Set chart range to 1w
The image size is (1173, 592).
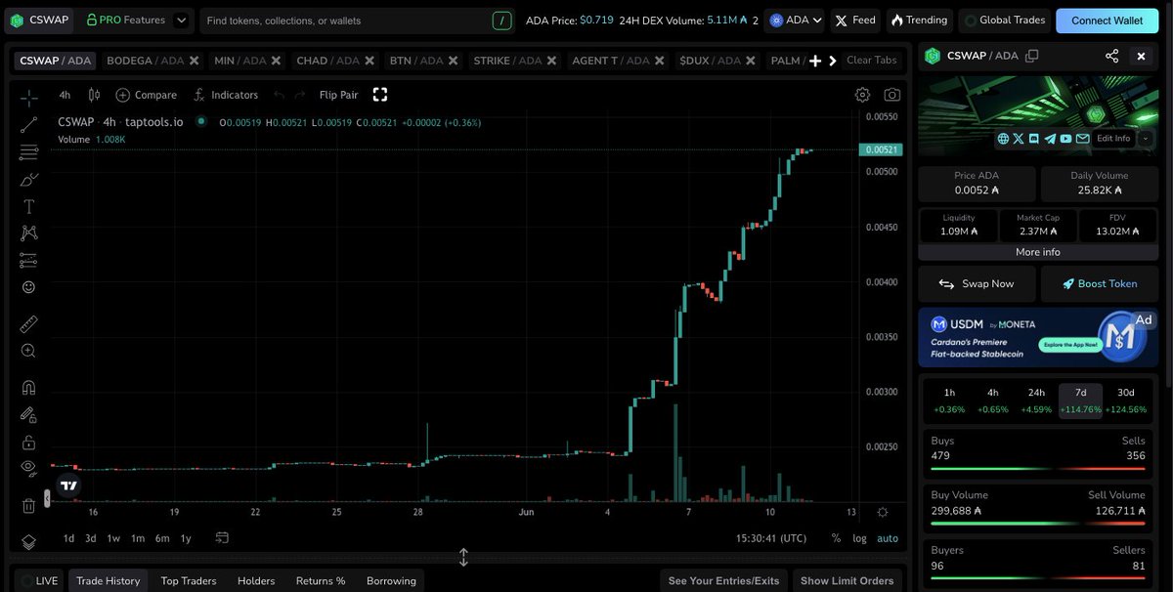coord(113,538)
